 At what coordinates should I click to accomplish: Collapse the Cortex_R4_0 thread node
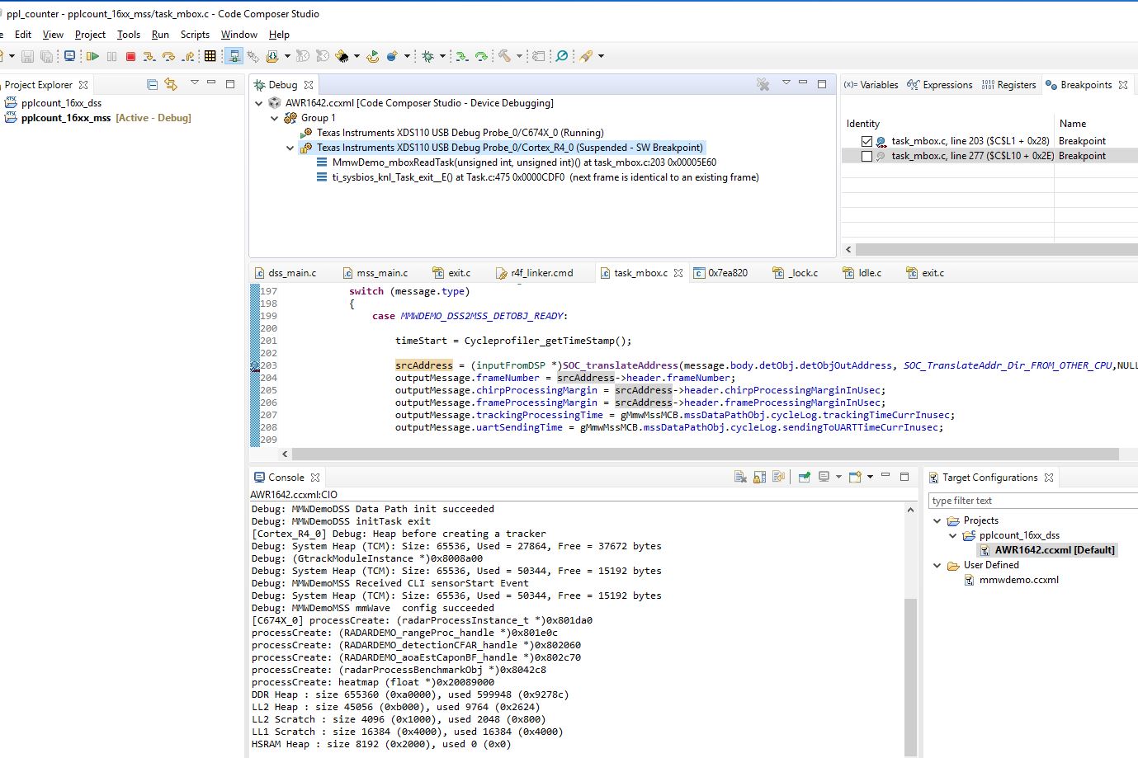pos(290,148)
